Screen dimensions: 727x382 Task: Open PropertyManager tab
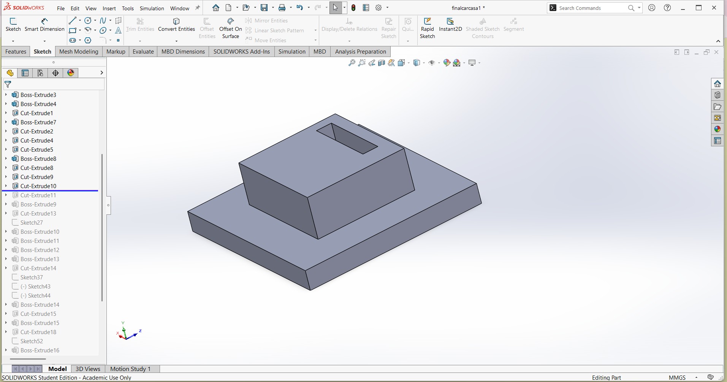(x=25, y=73)
